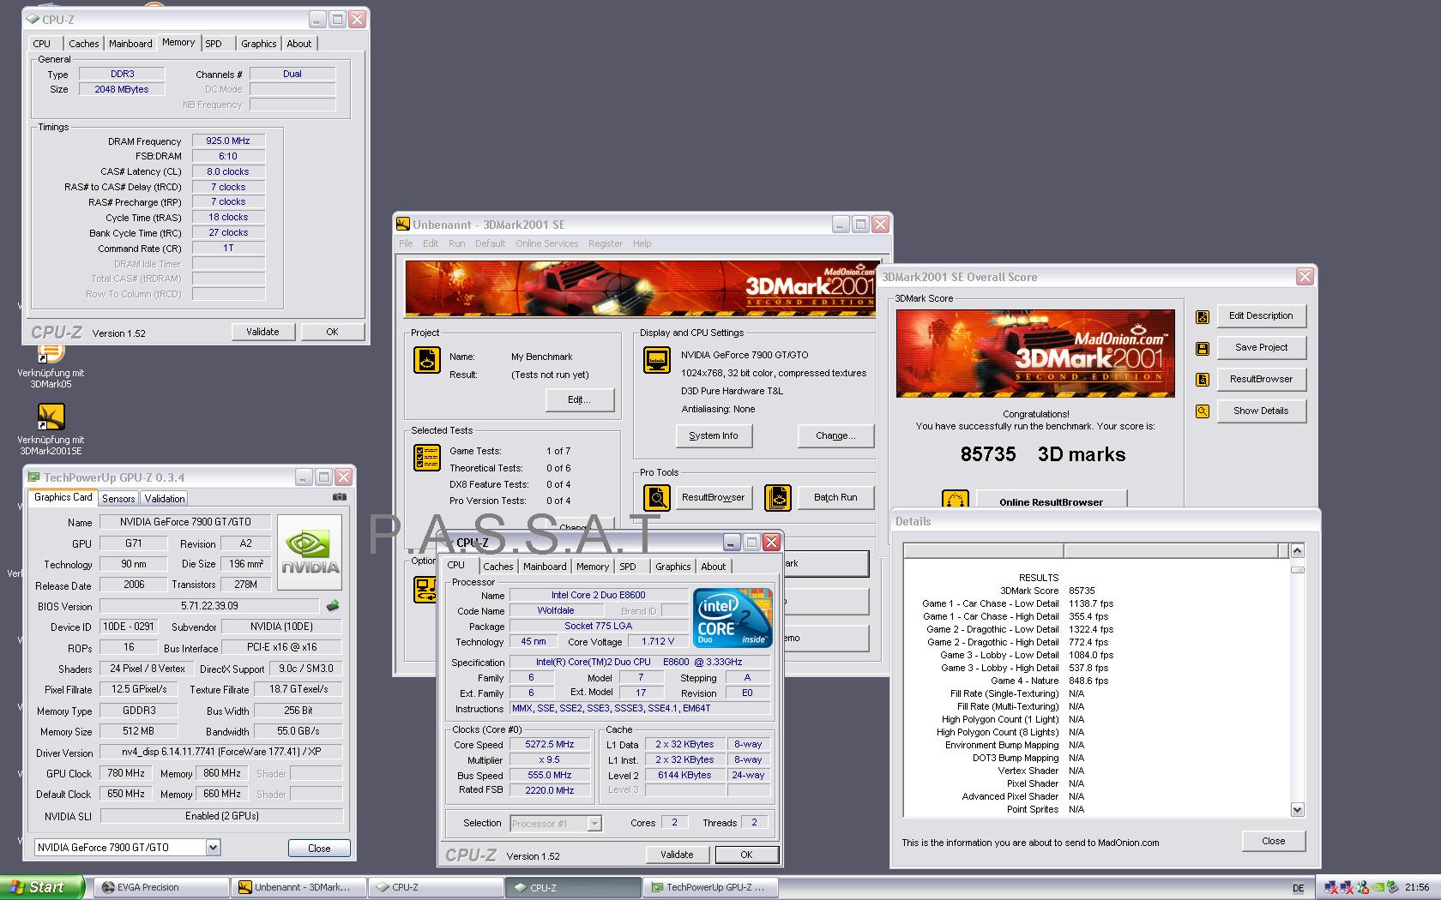Click the Edit Description button

(x=1261, y=315)
